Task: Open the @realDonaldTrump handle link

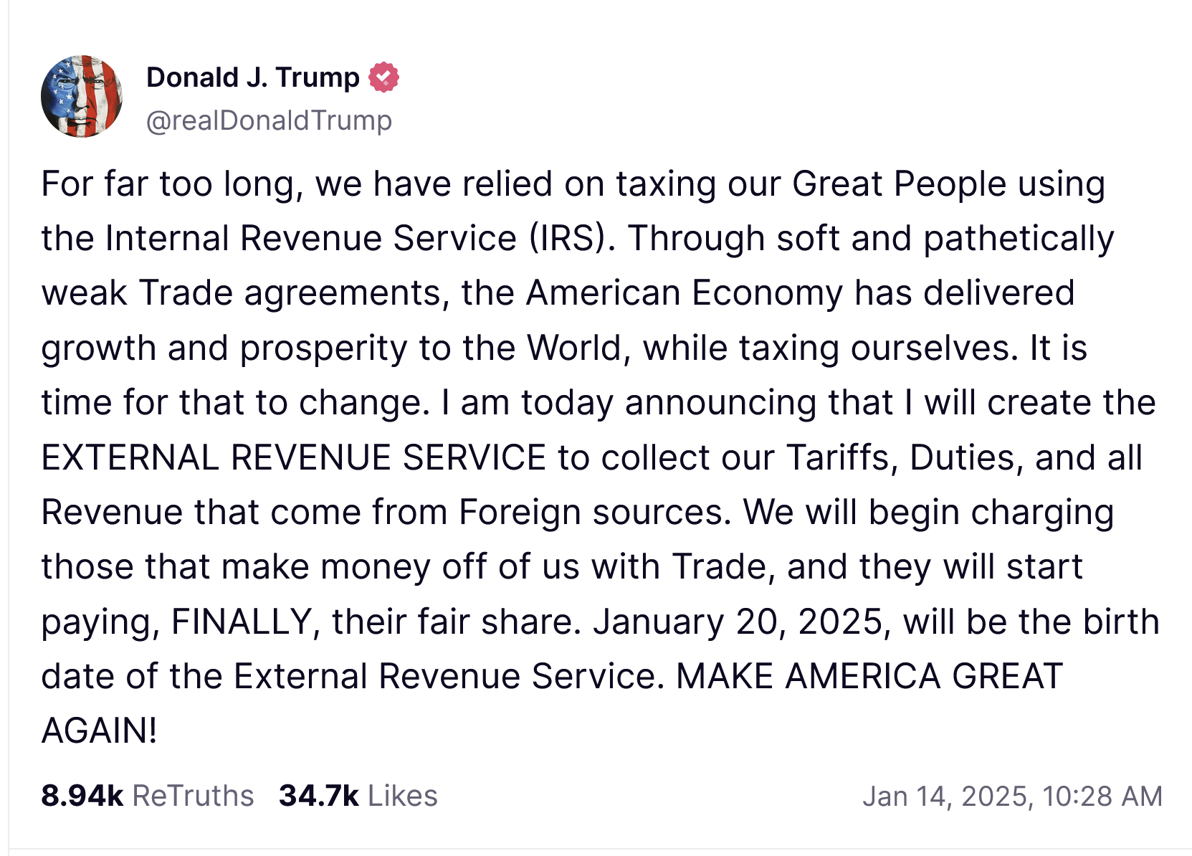Action: coord(269,120)
